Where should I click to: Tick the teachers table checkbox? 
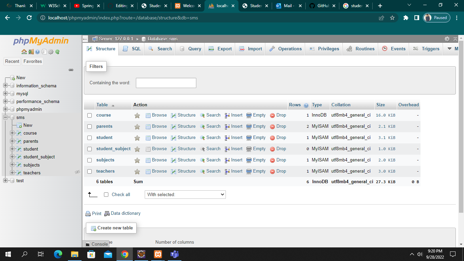coord(90,171)
